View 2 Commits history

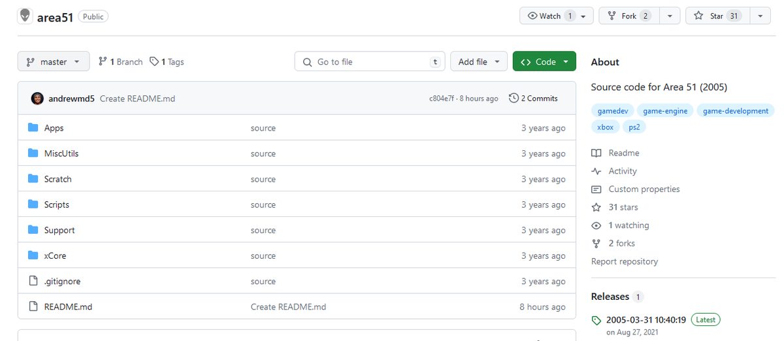(533, 99)
